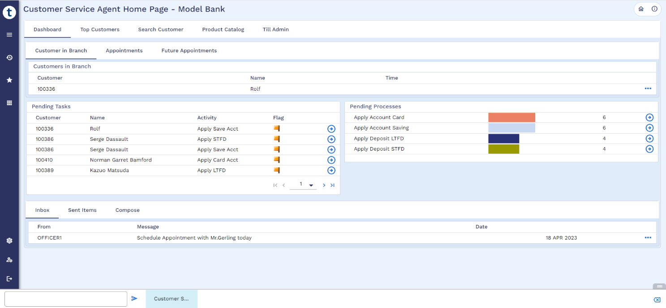Switch to the Top Customers tab
The height and width of the screenshot is (308, 666).
(100, 30)
